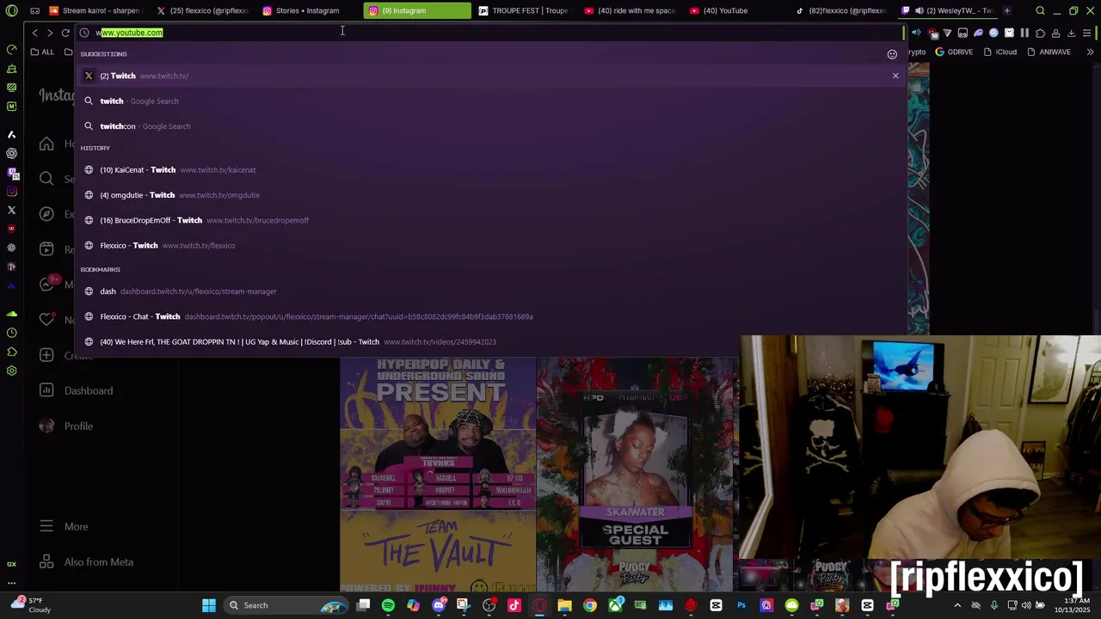Go back with the browser back arrow
This screenshot has height=619, width=1101.
[34, 33]
